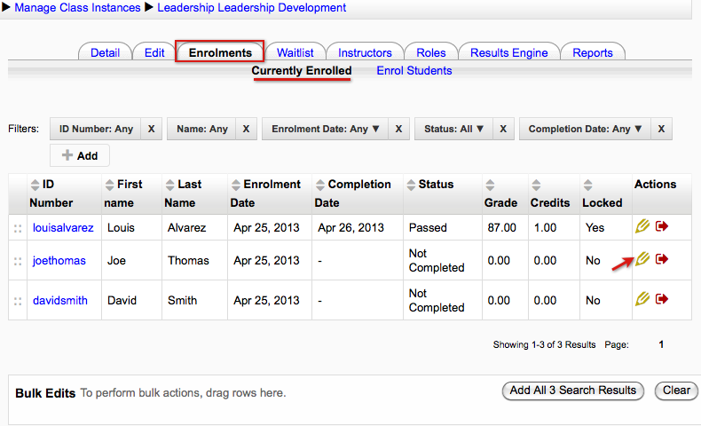Remove the Status filter
The height and width of the screenshot is (426, 701).
pos(503,129)
